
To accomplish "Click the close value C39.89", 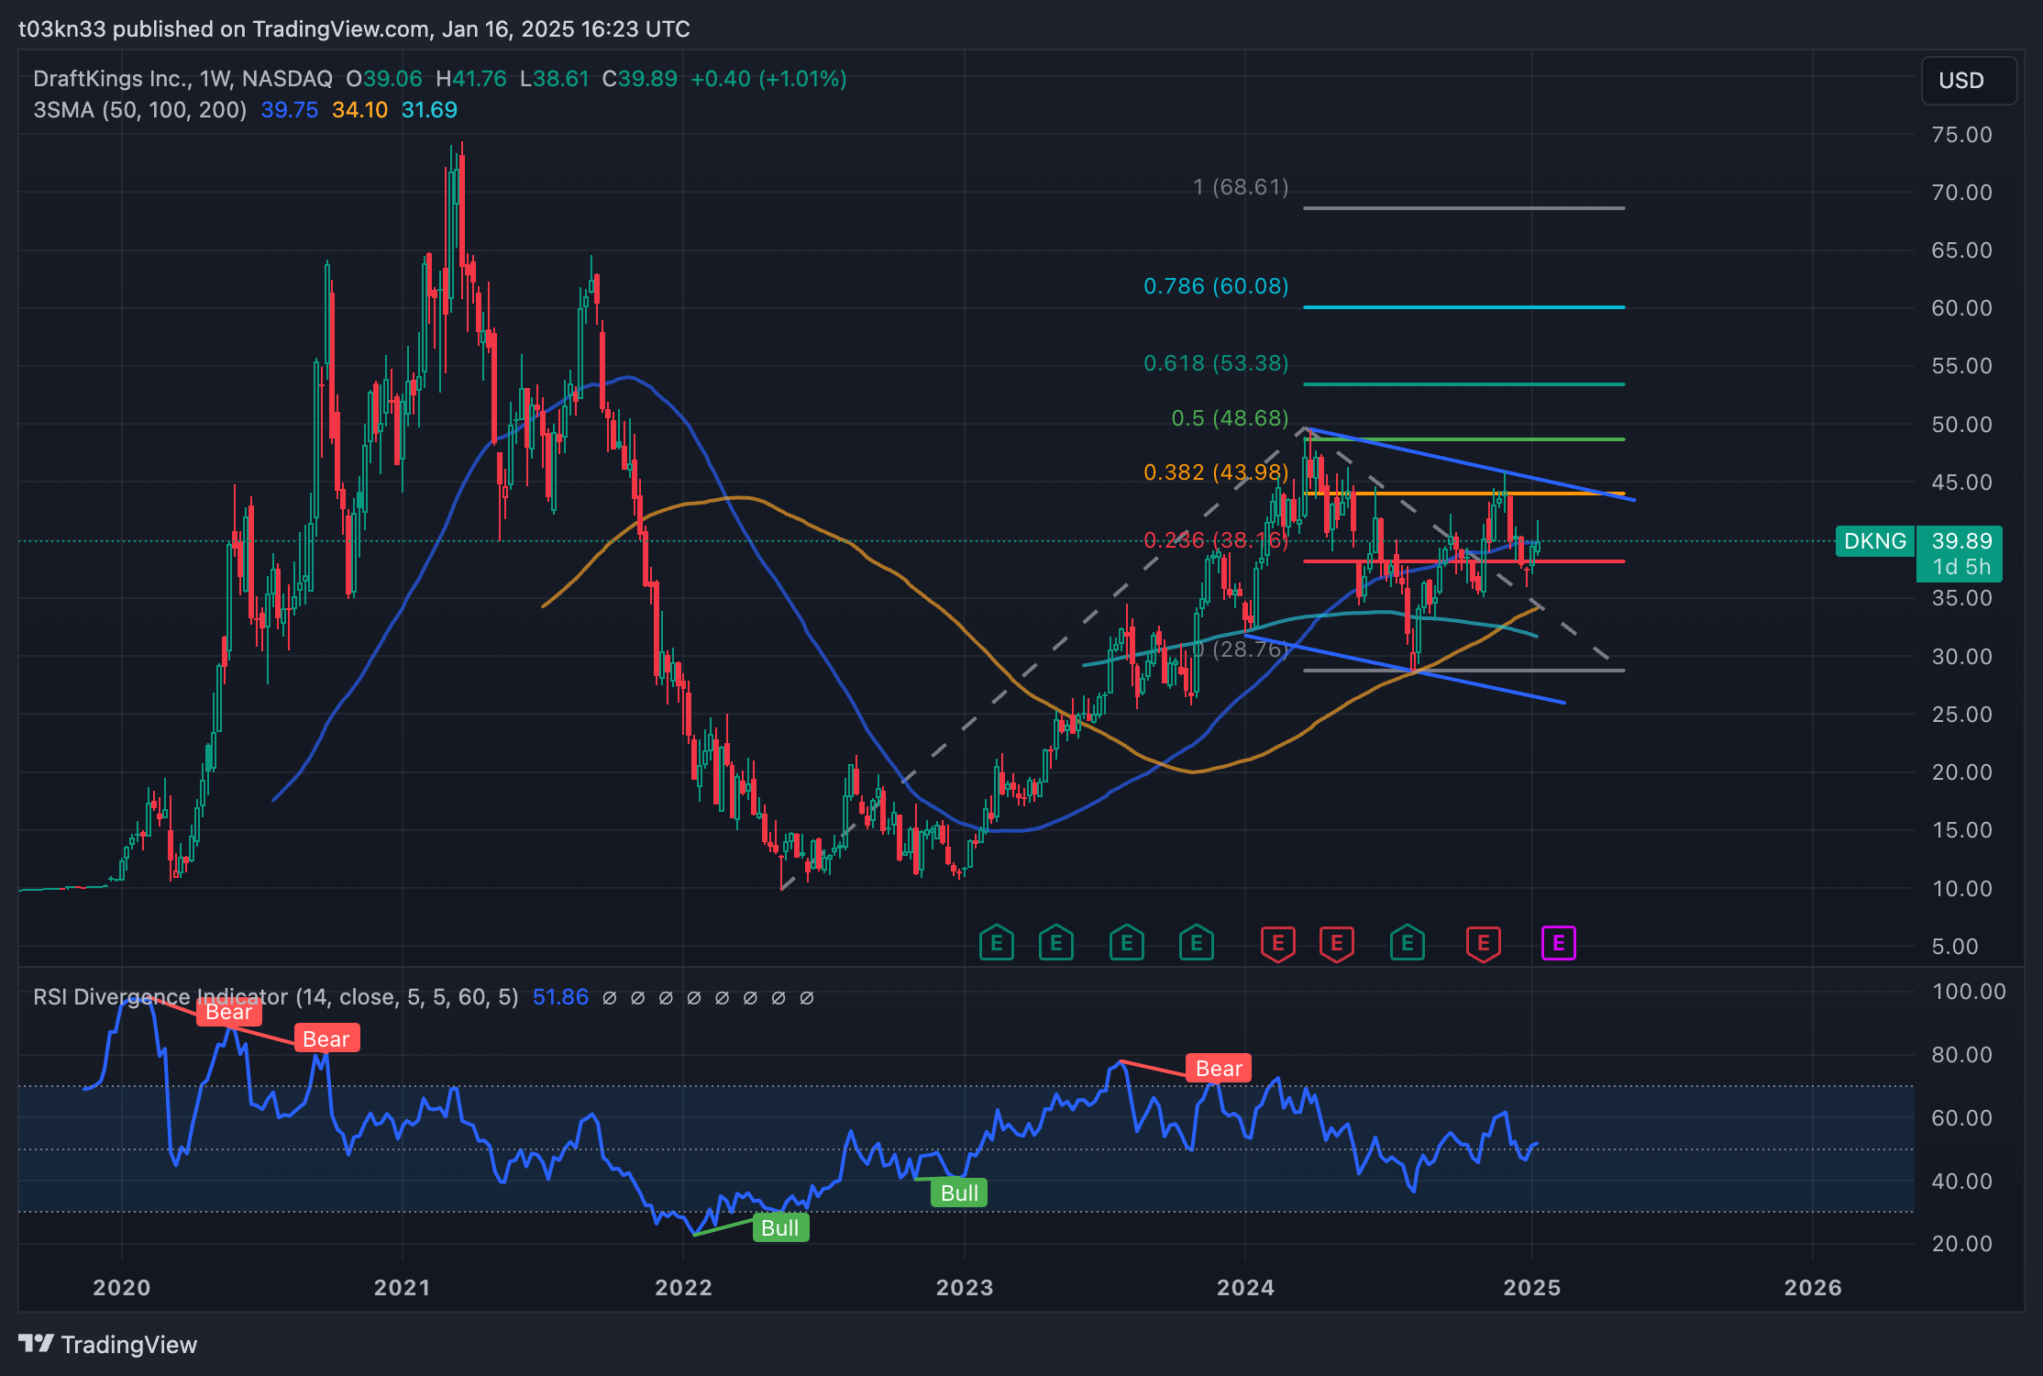I will [640, 79].
